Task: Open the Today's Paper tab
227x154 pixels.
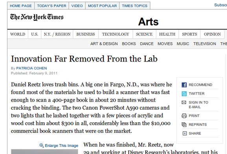Action: pos(52,6)
